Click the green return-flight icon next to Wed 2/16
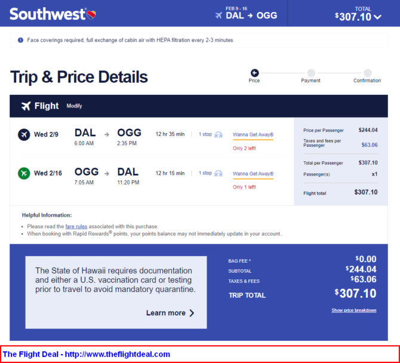400x363 pixels. coord(24,174)
